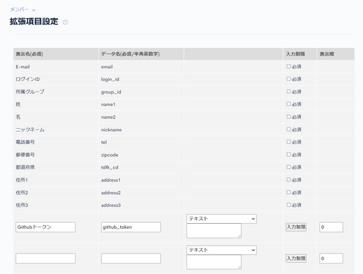This screenshot has height=274, width=363.
Task: Focus the Githubトークン display name field
Action: 45,227
